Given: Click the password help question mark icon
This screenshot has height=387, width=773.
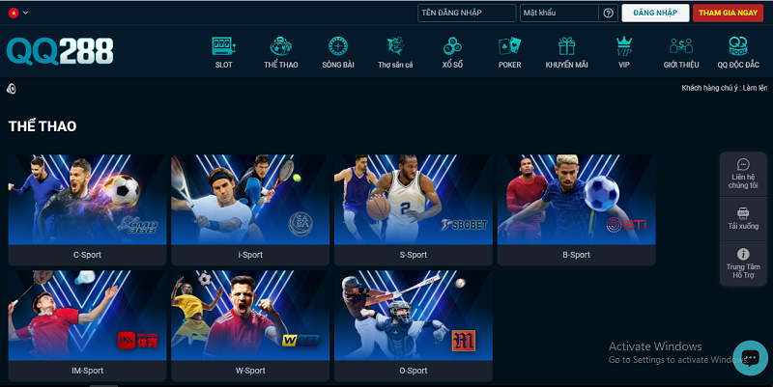Looking at the screenshot, I should click(608, 13).
